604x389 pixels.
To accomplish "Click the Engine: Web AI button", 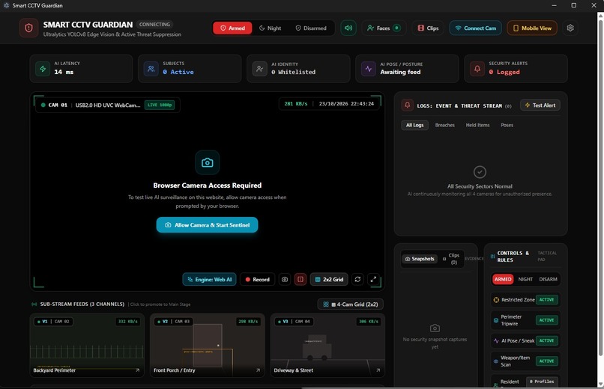I will click(209, 280).
